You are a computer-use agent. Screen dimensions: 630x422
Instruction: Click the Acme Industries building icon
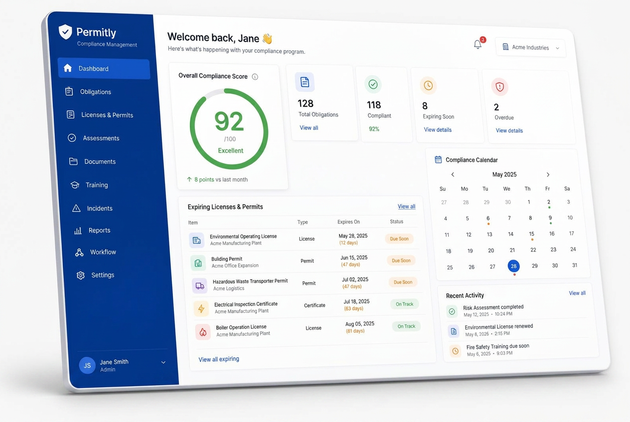coord(505,47)
